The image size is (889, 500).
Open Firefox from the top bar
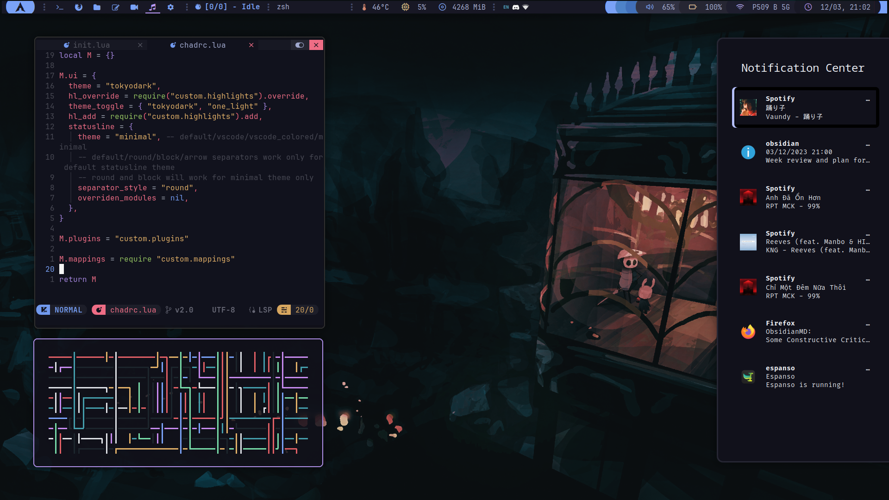[x=78, y=7]
